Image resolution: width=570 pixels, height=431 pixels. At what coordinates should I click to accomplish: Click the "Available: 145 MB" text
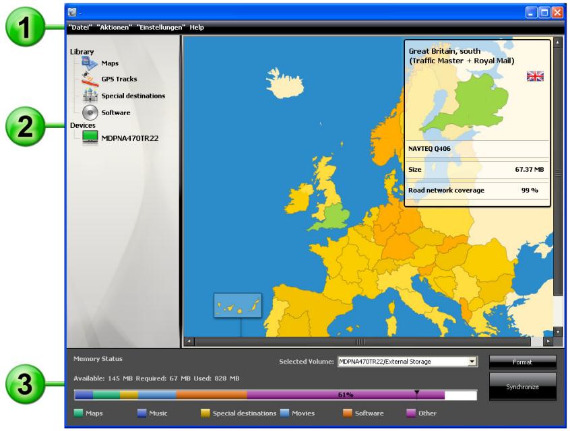pos(103,378)
